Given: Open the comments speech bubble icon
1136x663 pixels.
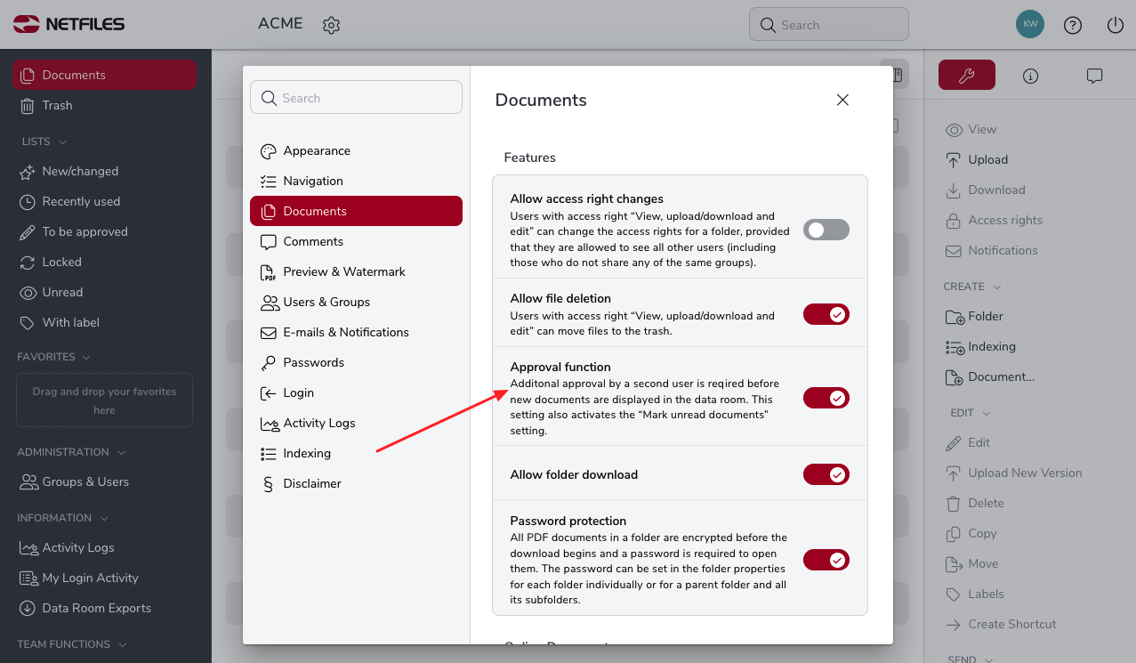Looking at the screenshot, I should coord(1095,76).
